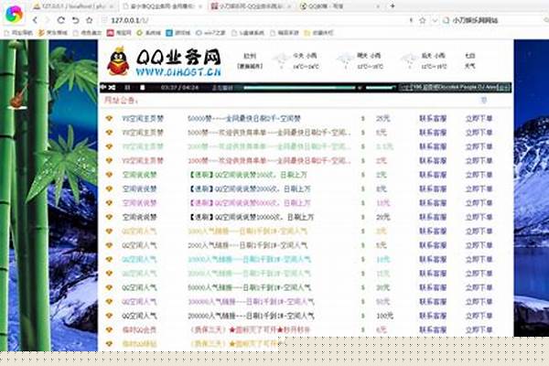
Task: Adjust the music player volume slider
Action: (x=380, y=88)
